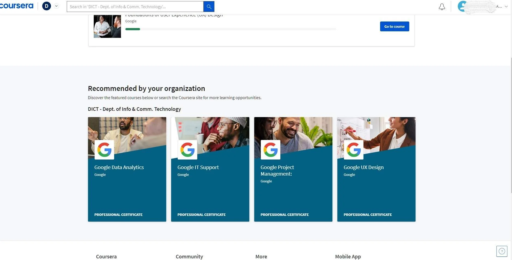Image resolution: width=512 pixels, height=260 pixels.
Task: Click the More footer heading
Action: (261, 256)
